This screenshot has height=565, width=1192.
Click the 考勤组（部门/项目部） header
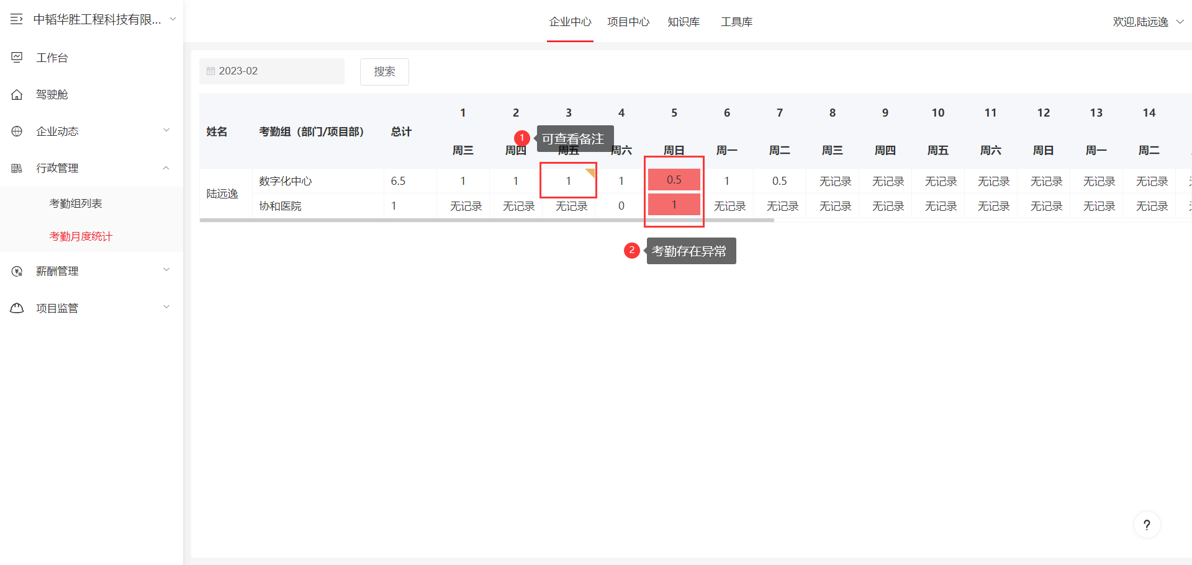click(x=312, y=131)
